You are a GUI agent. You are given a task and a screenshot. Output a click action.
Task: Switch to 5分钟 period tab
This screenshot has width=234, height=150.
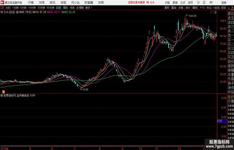(x=23, y=8)
